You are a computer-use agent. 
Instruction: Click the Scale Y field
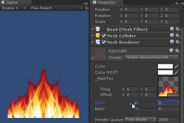152,22
